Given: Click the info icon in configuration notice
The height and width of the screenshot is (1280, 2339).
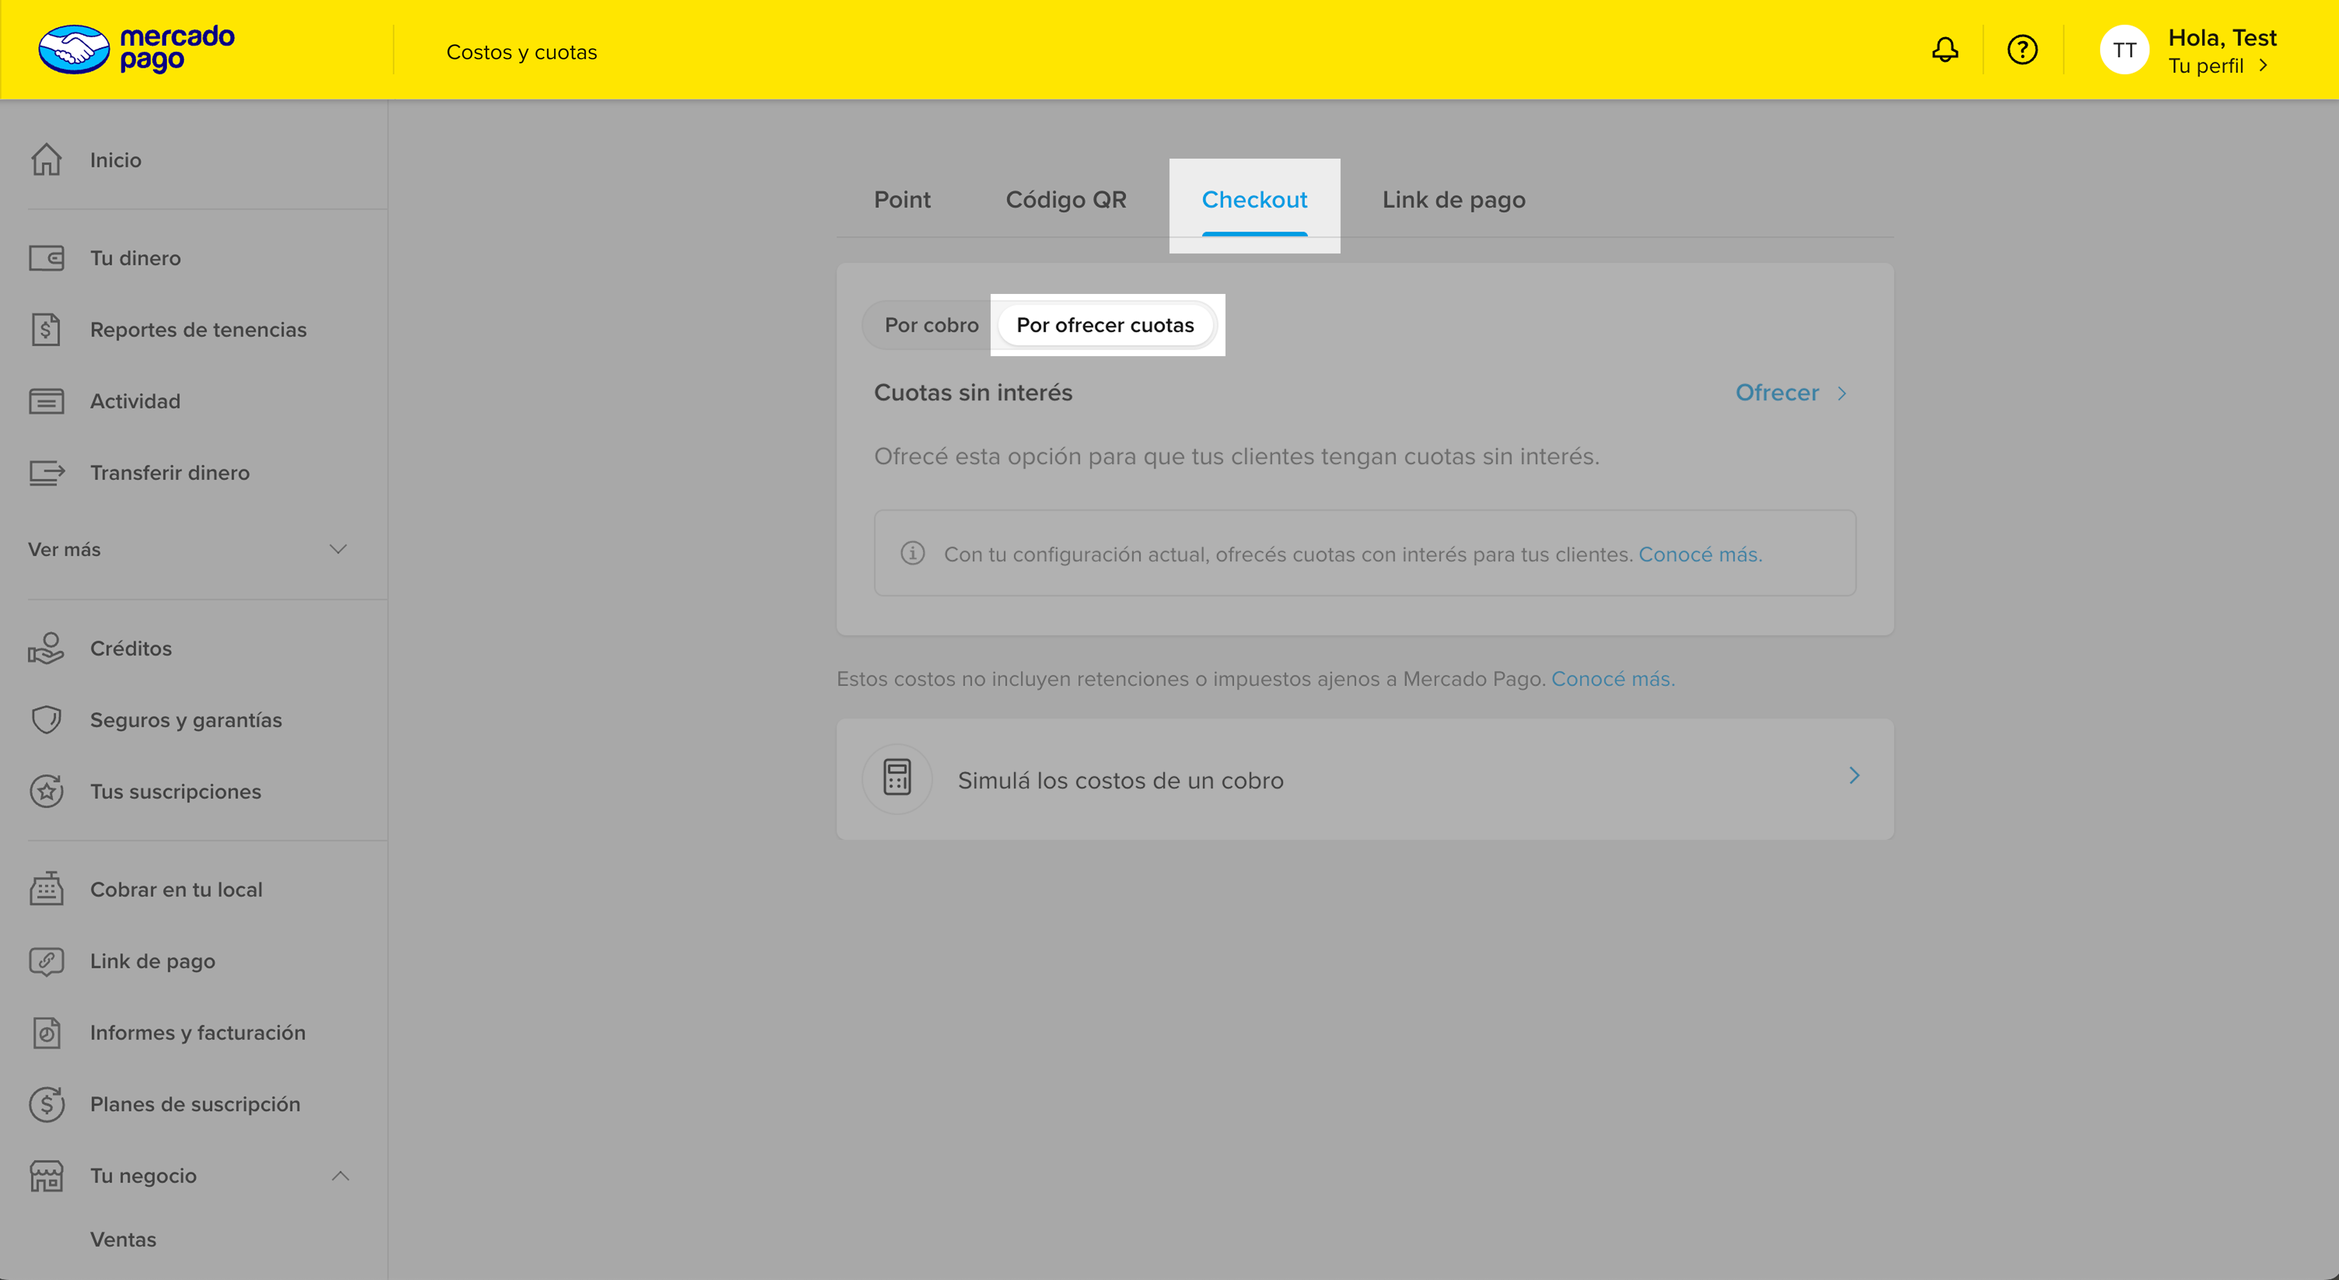Looking at the screenshot, I should 913,553.
